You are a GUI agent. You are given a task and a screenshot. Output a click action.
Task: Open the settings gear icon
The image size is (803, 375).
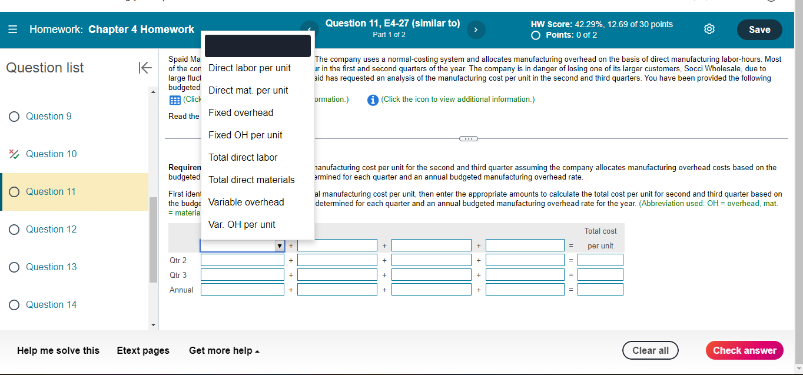[709, 28]
